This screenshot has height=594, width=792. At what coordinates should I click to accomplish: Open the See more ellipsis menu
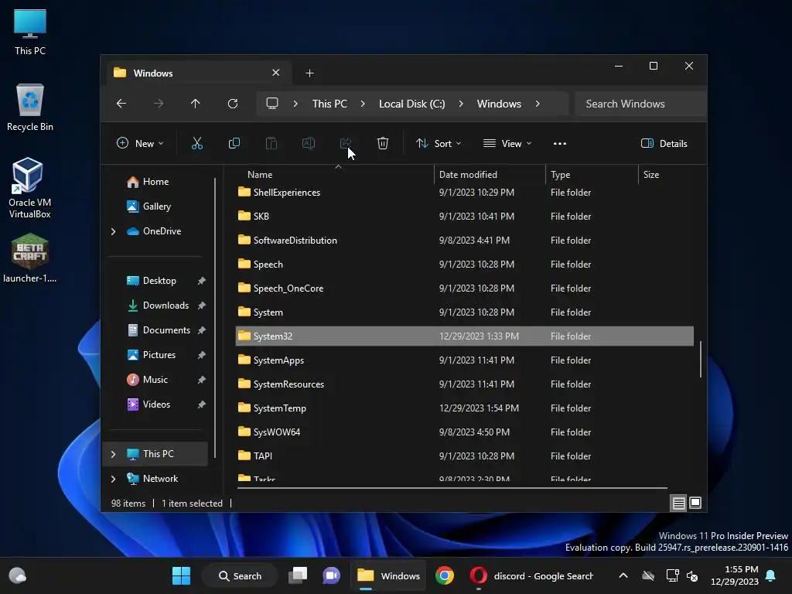(x=560, y=143)
